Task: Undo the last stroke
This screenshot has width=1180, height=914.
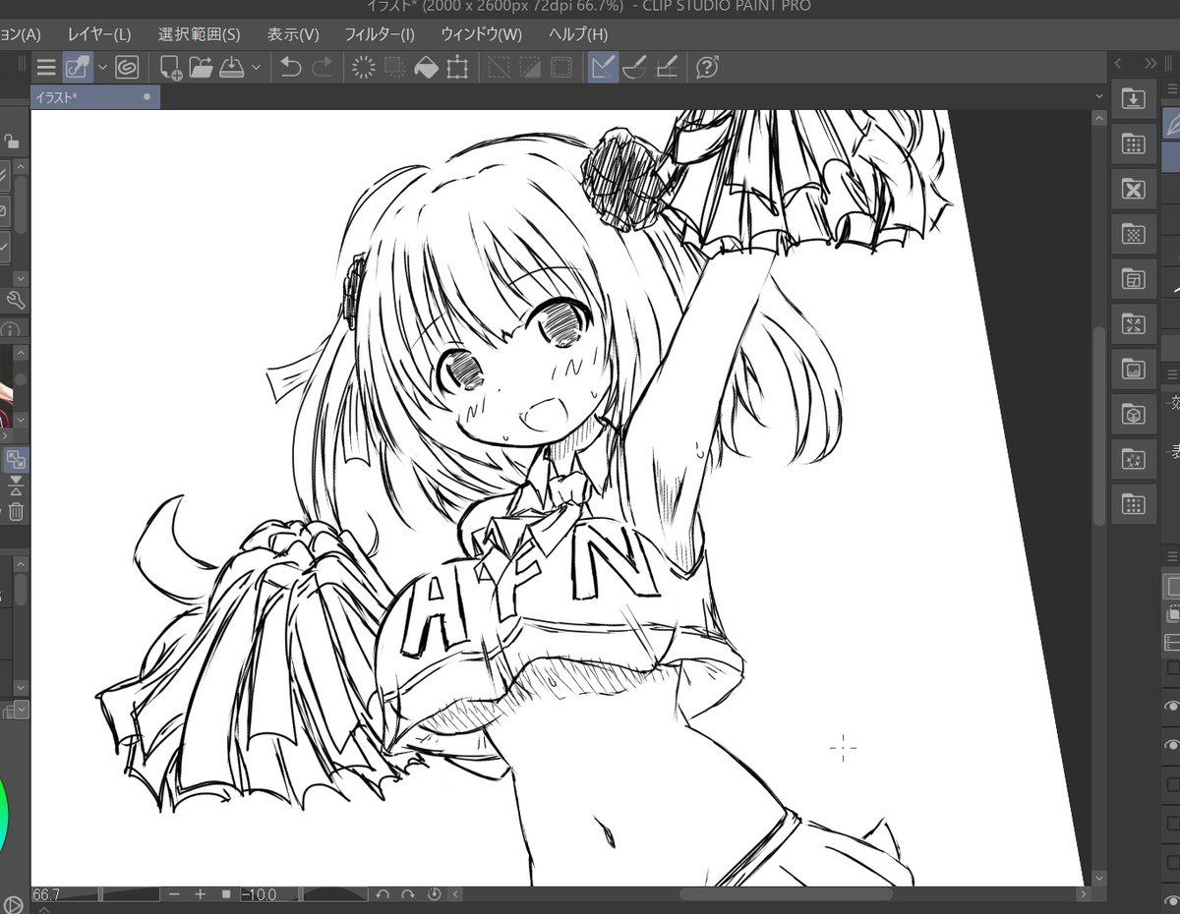Action: tap(290, 68)
